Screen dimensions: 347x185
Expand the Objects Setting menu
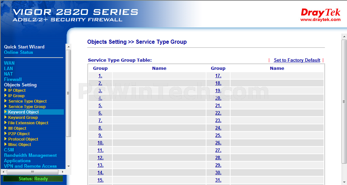coord(20,85)
